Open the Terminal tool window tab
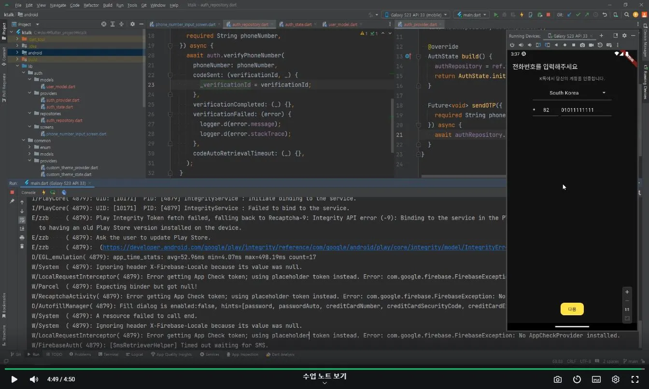 point(108,354)
